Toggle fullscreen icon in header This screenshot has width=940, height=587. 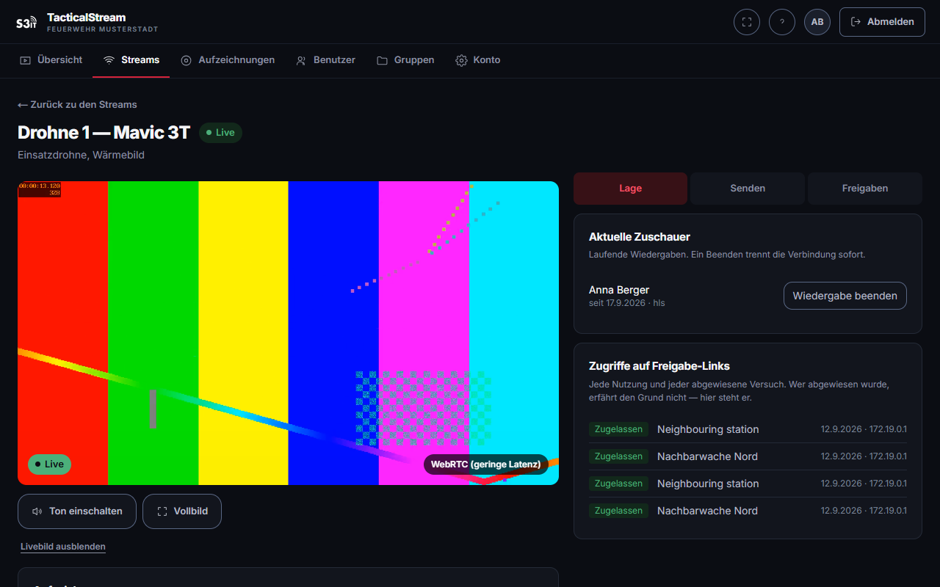pos(747,22)
